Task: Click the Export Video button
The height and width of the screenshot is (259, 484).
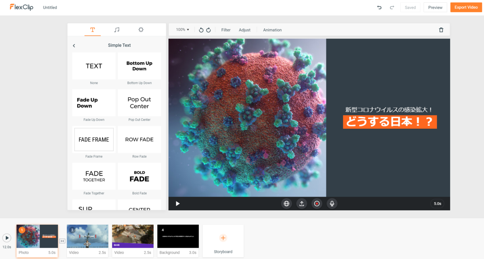Action: click(466, 7)
